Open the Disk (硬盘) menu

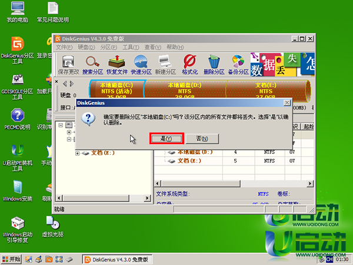[x=86, y=47]
